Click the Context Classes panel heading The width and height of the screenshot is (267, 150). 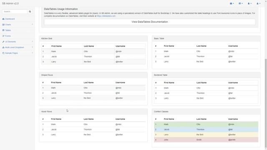[206, 112]
